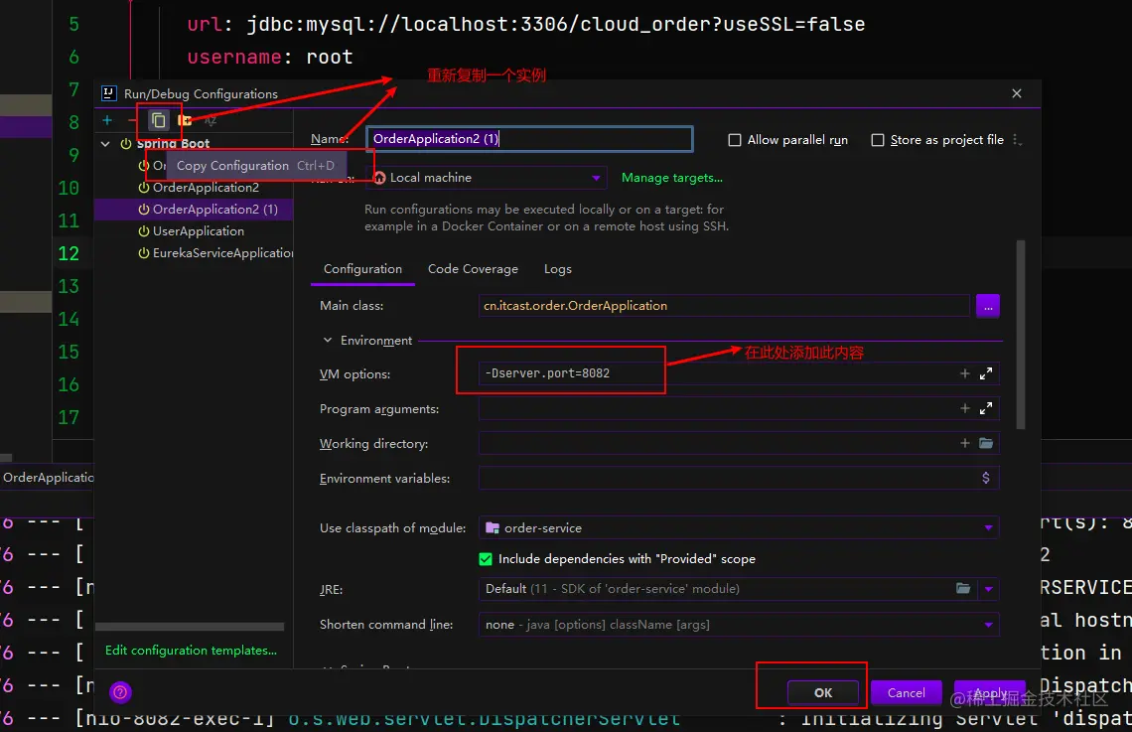Image resolution: width=1132 pixels, height=732 pixels.
Task: Collapse the Spring Boot tree group
Action: click(x=105, y=144)
